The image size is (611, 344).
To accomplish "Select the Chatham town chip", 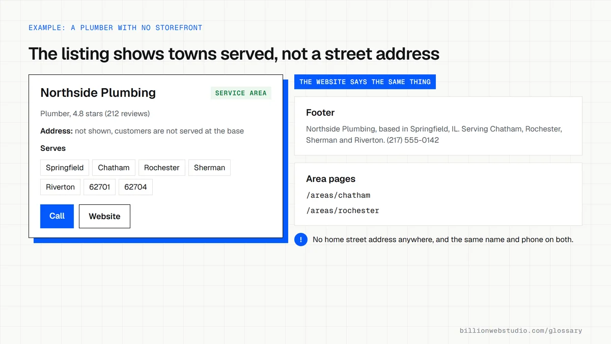I will click(114, 168).
